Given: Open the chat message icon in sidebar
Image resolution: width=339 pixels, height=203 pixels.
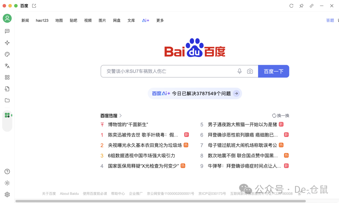Looking at the screenshot, I should [7, 31].
